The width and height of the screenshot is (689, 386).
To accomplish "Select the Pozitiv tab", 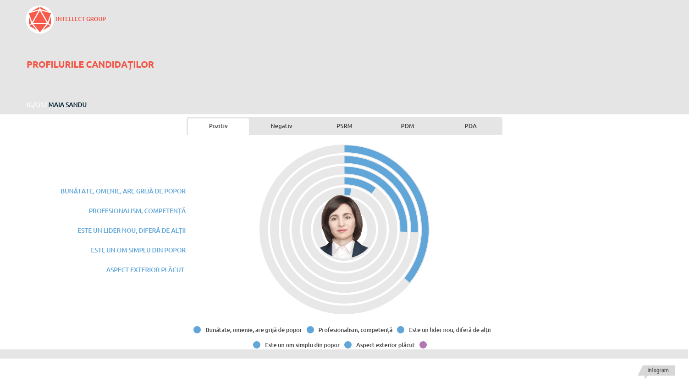I will [x=218, y=126].
